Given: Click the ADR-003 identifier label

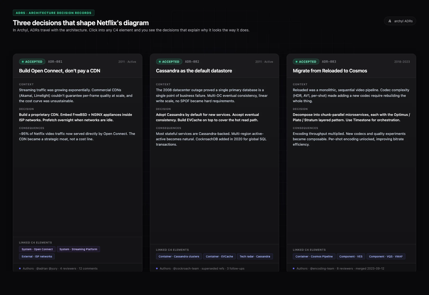Looking at the screenshot, I should coord(329,62).
